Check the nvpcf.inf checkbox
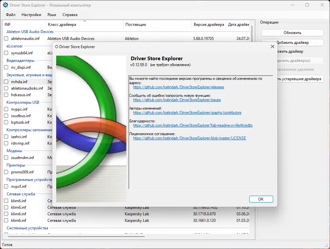330x249 pixels. 6,187
